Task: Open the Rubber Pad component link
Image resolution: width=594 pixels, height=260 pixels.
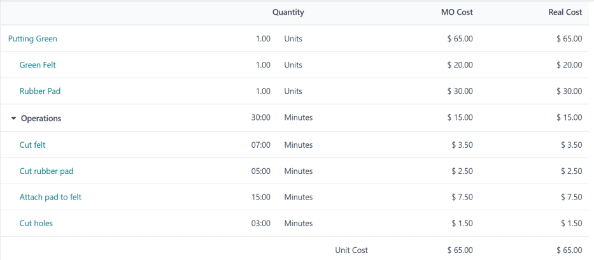Action: [x=39, y=91]
